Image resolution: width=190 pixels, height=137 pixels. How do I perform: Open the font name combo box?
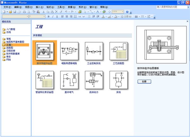(15, 16)
